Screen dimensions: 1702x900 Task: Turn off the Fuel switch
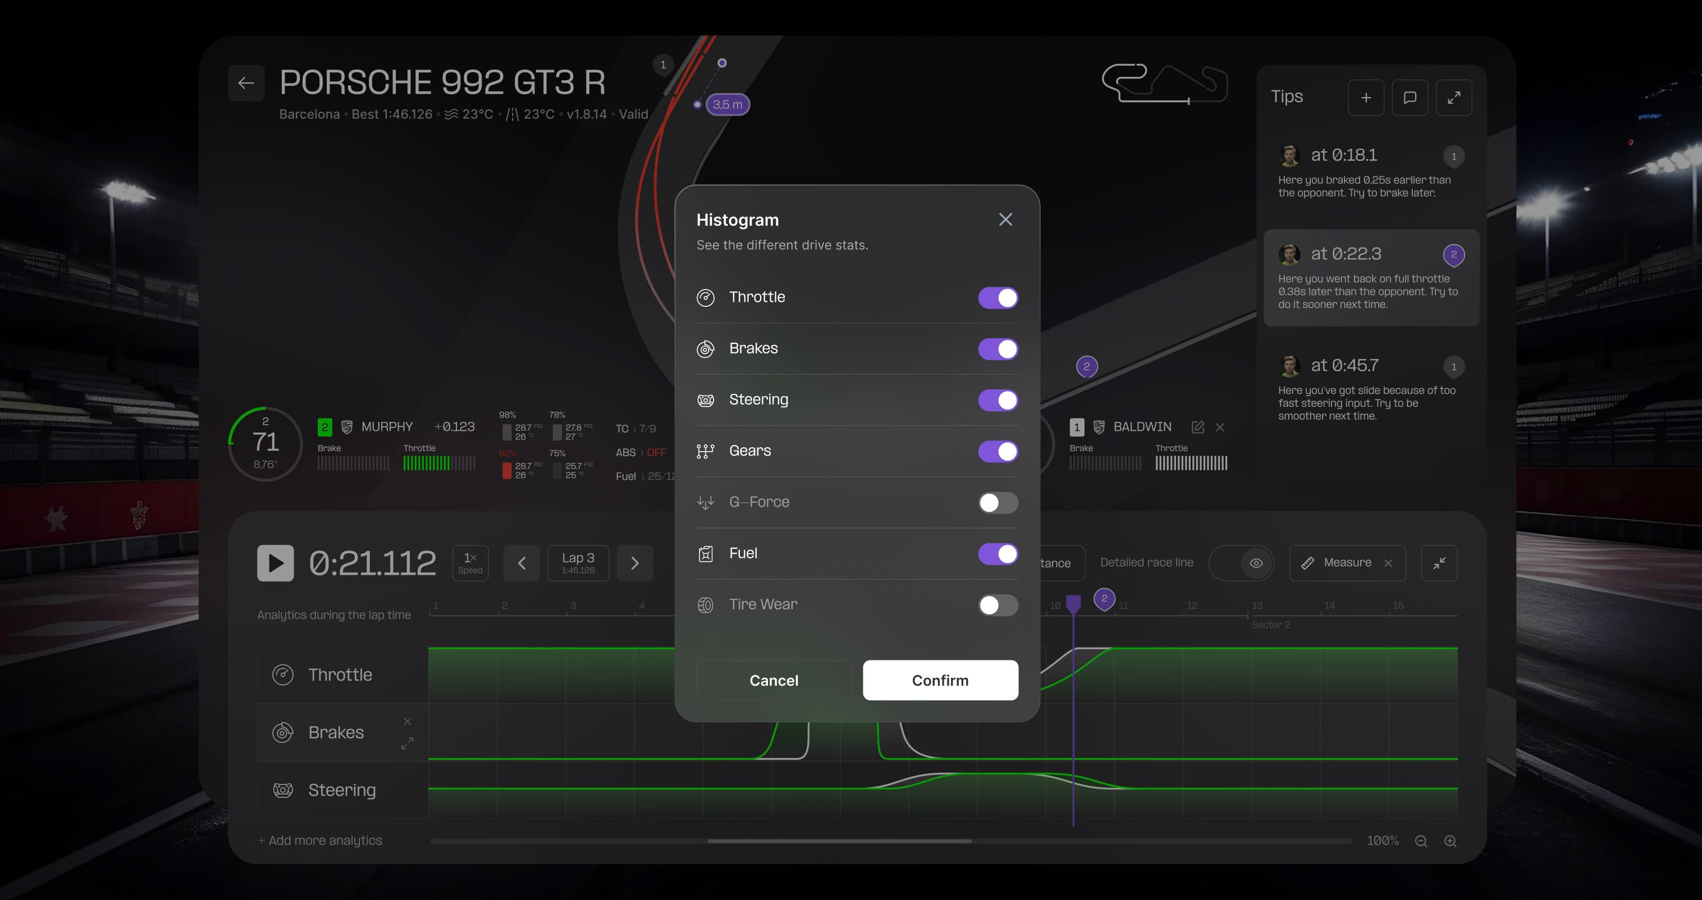click(x=998, y=553)
